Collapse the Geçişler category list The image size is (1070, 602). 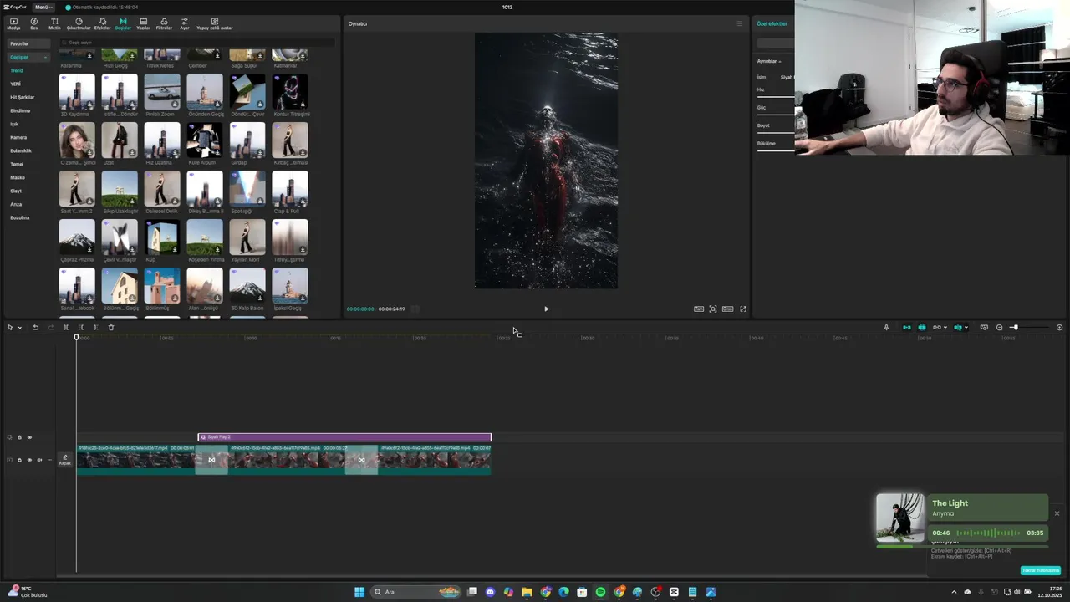pos(45,57)
